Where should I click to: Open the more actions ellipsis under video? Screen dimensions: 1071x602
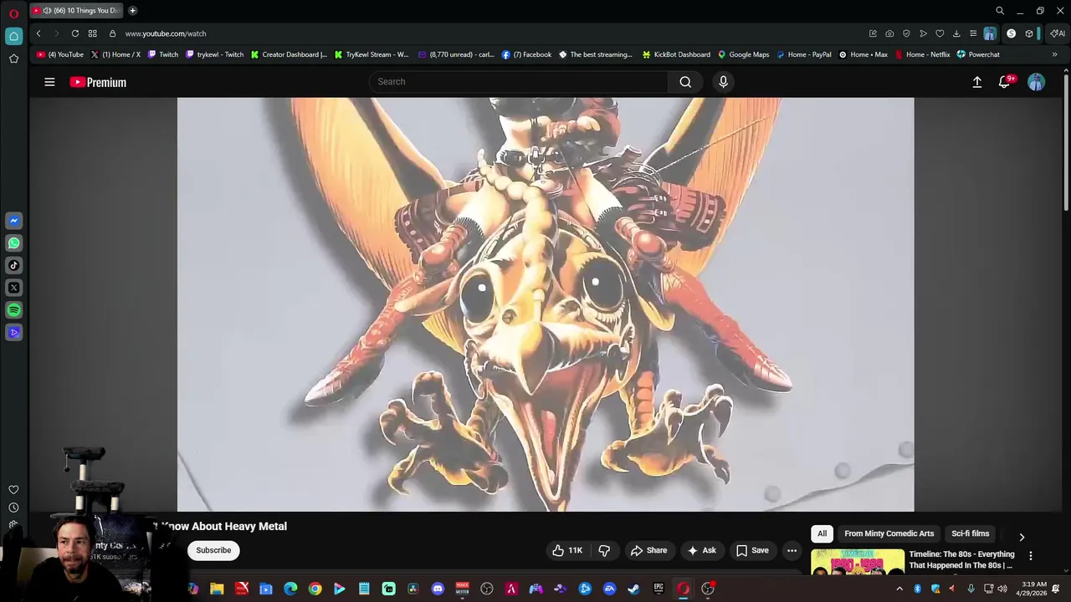[x=792, y=550]
